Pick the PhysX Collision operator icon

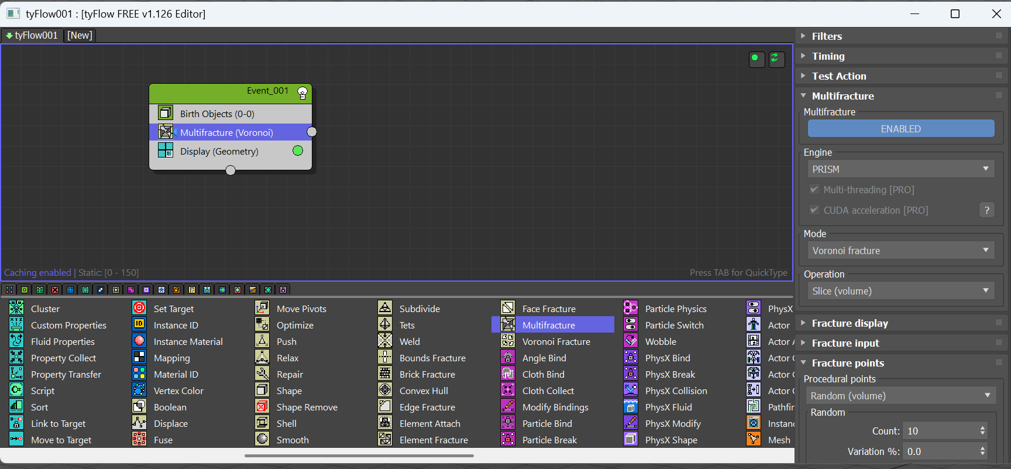coord(631,390)
